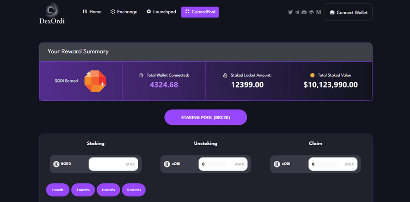Viewport: 410px width, 202px height.
Task: Select the CybordPool tab
Action: [x=200, y=12]
